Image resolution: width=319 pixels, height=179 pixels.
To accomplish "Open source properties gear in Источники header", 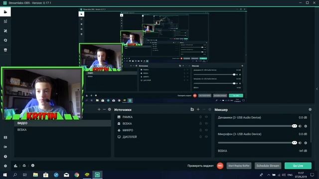I will 210,109.
